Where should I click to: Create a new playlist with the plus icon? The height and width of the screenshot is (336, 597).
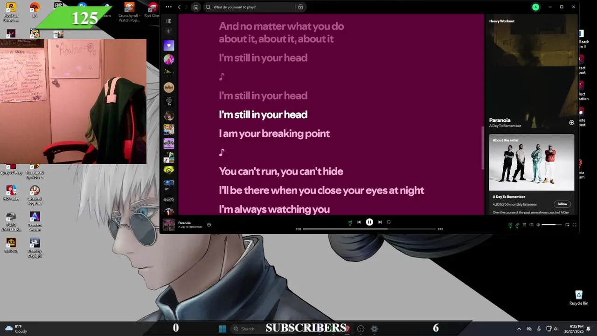(169, 31)
